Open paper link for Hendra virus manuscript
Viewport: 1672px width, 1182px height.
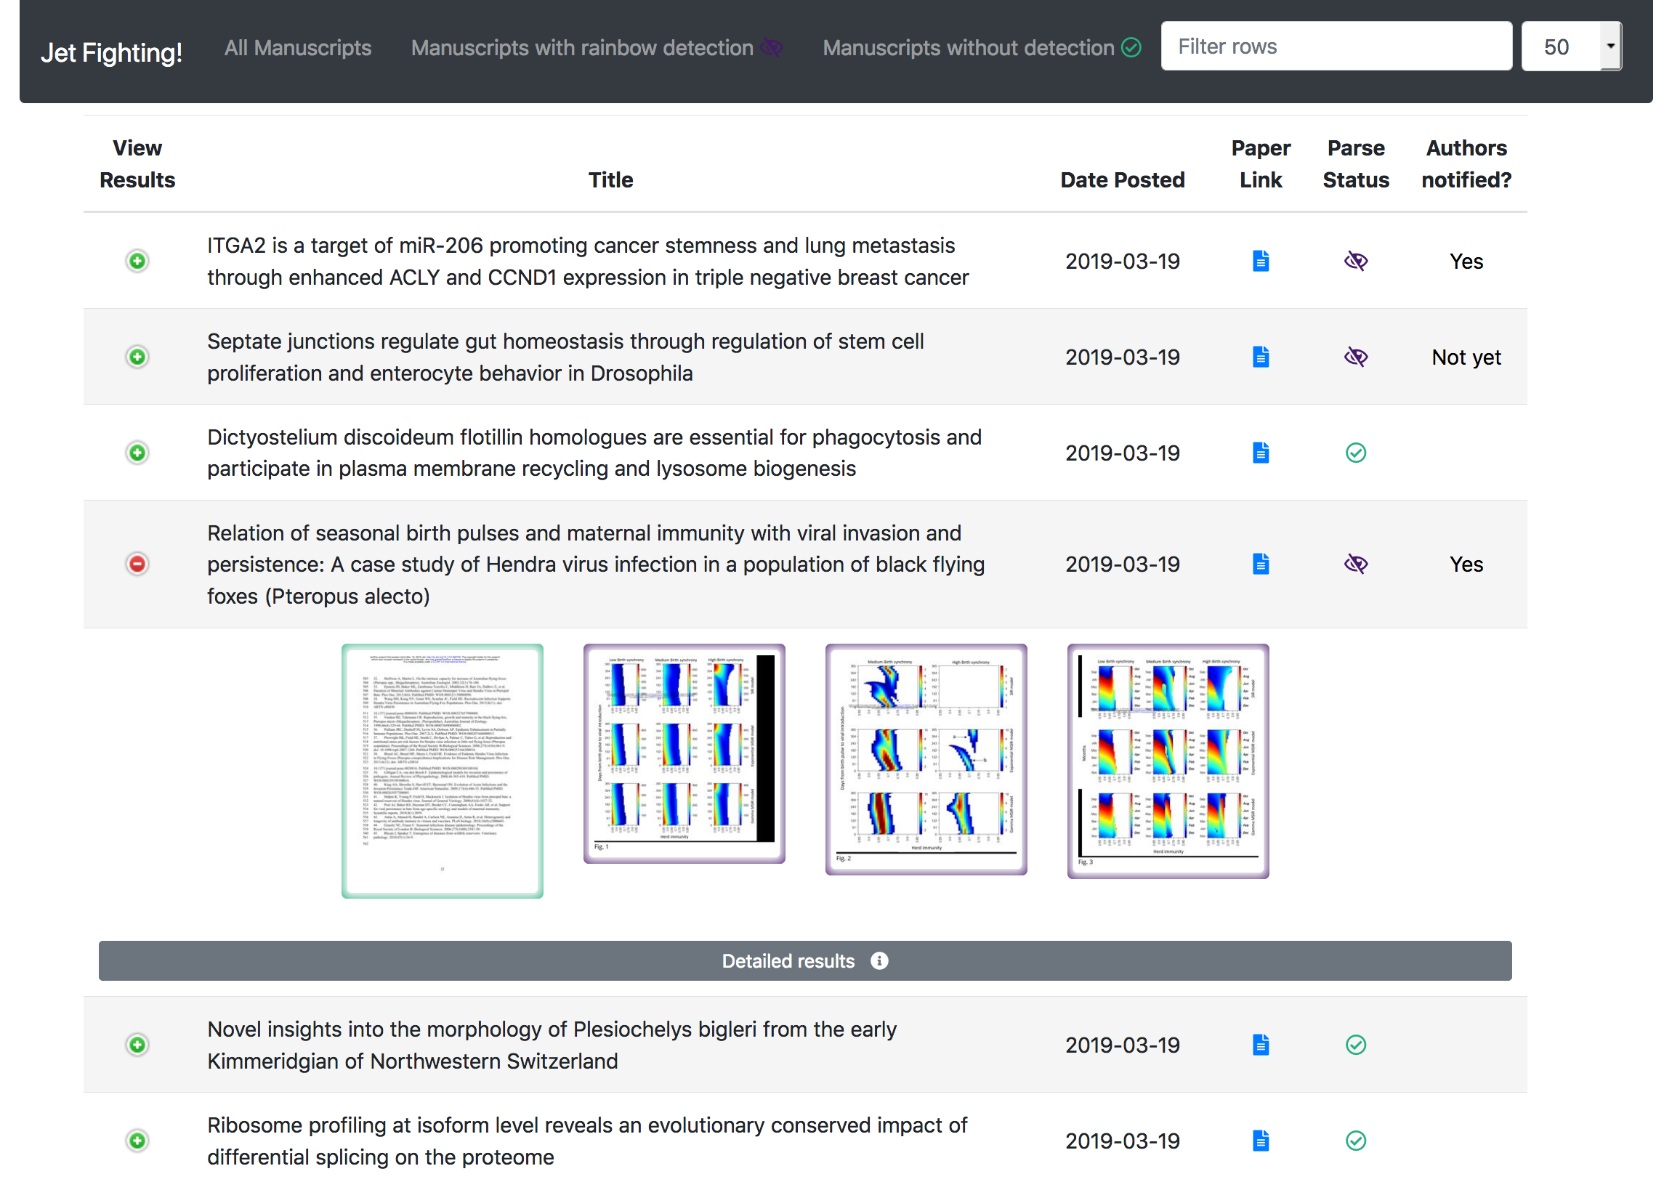click(1261, 564)
